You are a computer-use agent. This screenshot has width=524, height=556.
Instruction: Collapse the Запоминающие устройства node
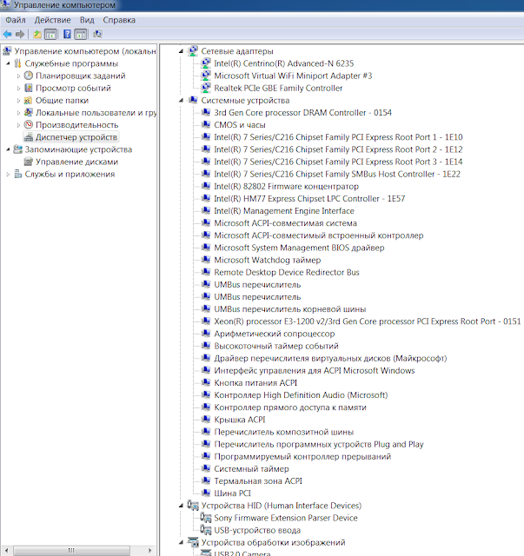8,149
